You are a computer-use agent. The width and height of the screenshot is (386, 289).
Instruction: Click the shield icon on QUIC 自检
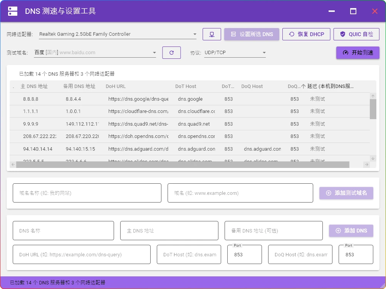(342, 34)
